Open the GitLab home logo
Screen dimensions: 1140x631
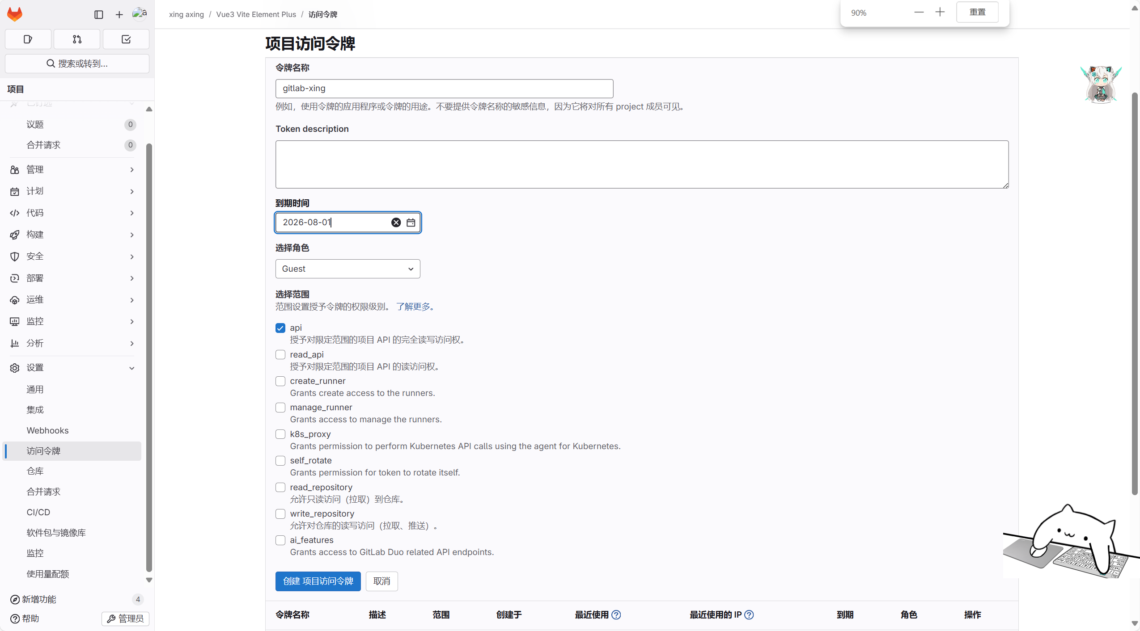pos(15,14)
